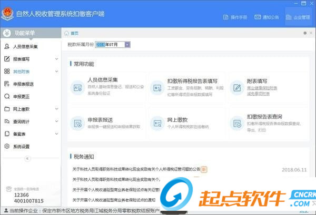
Task: Click the 扣缴报告表查询 card icon
Action: (237, 124)
